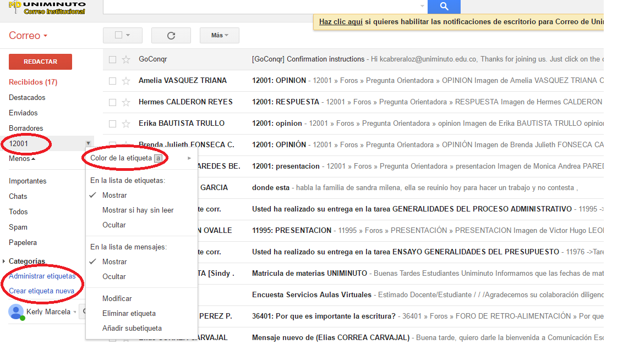Viewport: 634px width, 356px height.
Task: Open Destacados folder
Action: (x=27, y=98)
